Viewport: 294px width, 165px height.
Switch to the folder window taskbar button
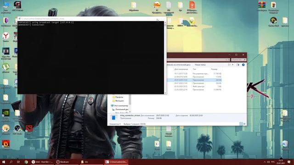click(91, 162)
